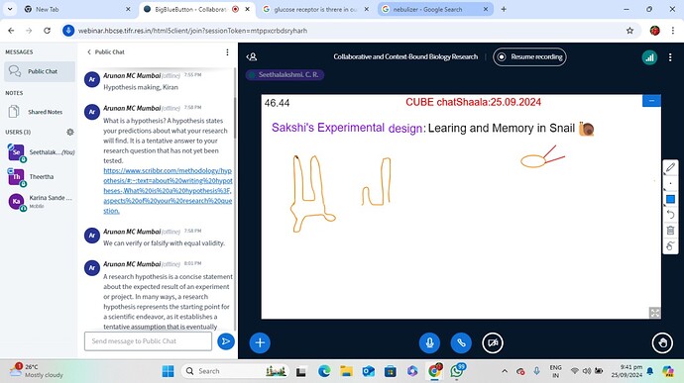Open connection status signal icon

(x=649, y=57)
